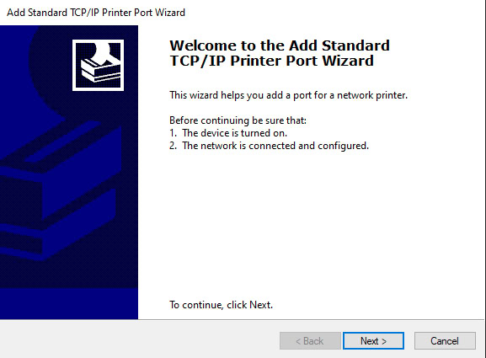
Task: Click 'Before continuing be sure that:' line
Action: click(x=238, y=120)
